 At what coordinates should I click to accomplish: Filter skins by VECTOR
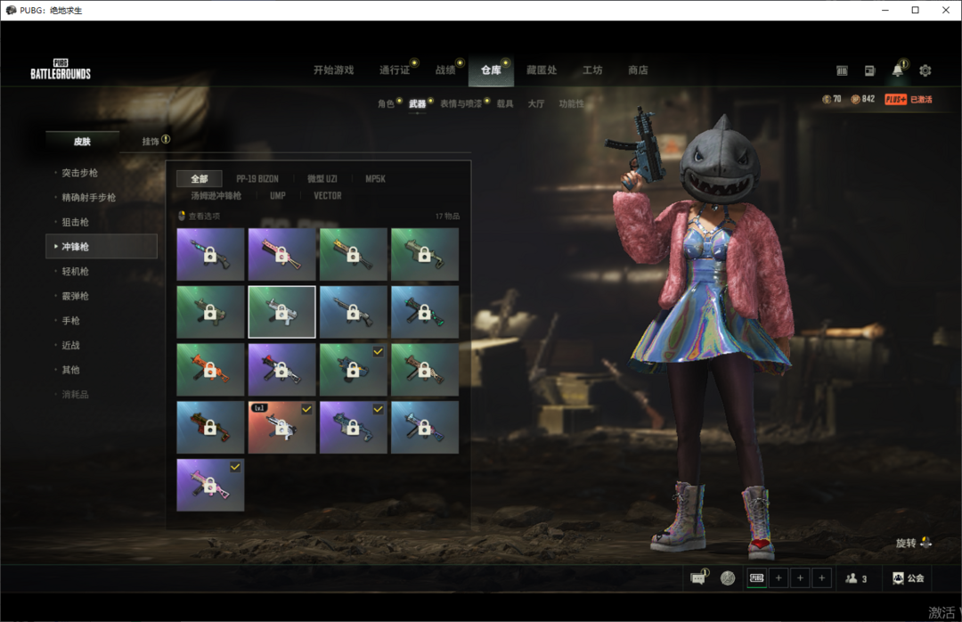pyautogui.click(x=328, y=196)
